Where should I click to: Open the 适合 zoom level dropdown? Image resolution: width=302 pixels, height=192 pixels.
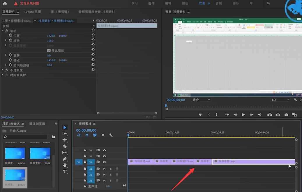201,100
